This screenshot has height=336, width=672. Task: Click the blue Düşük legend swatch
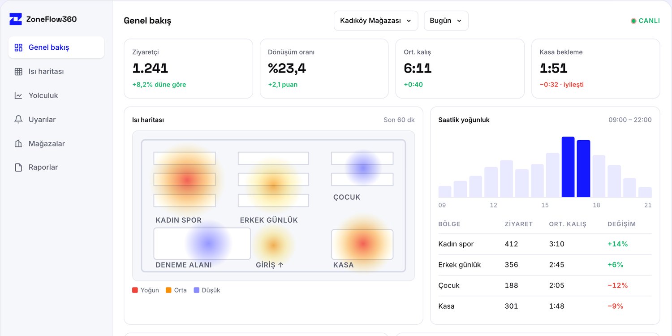[196, 290]
